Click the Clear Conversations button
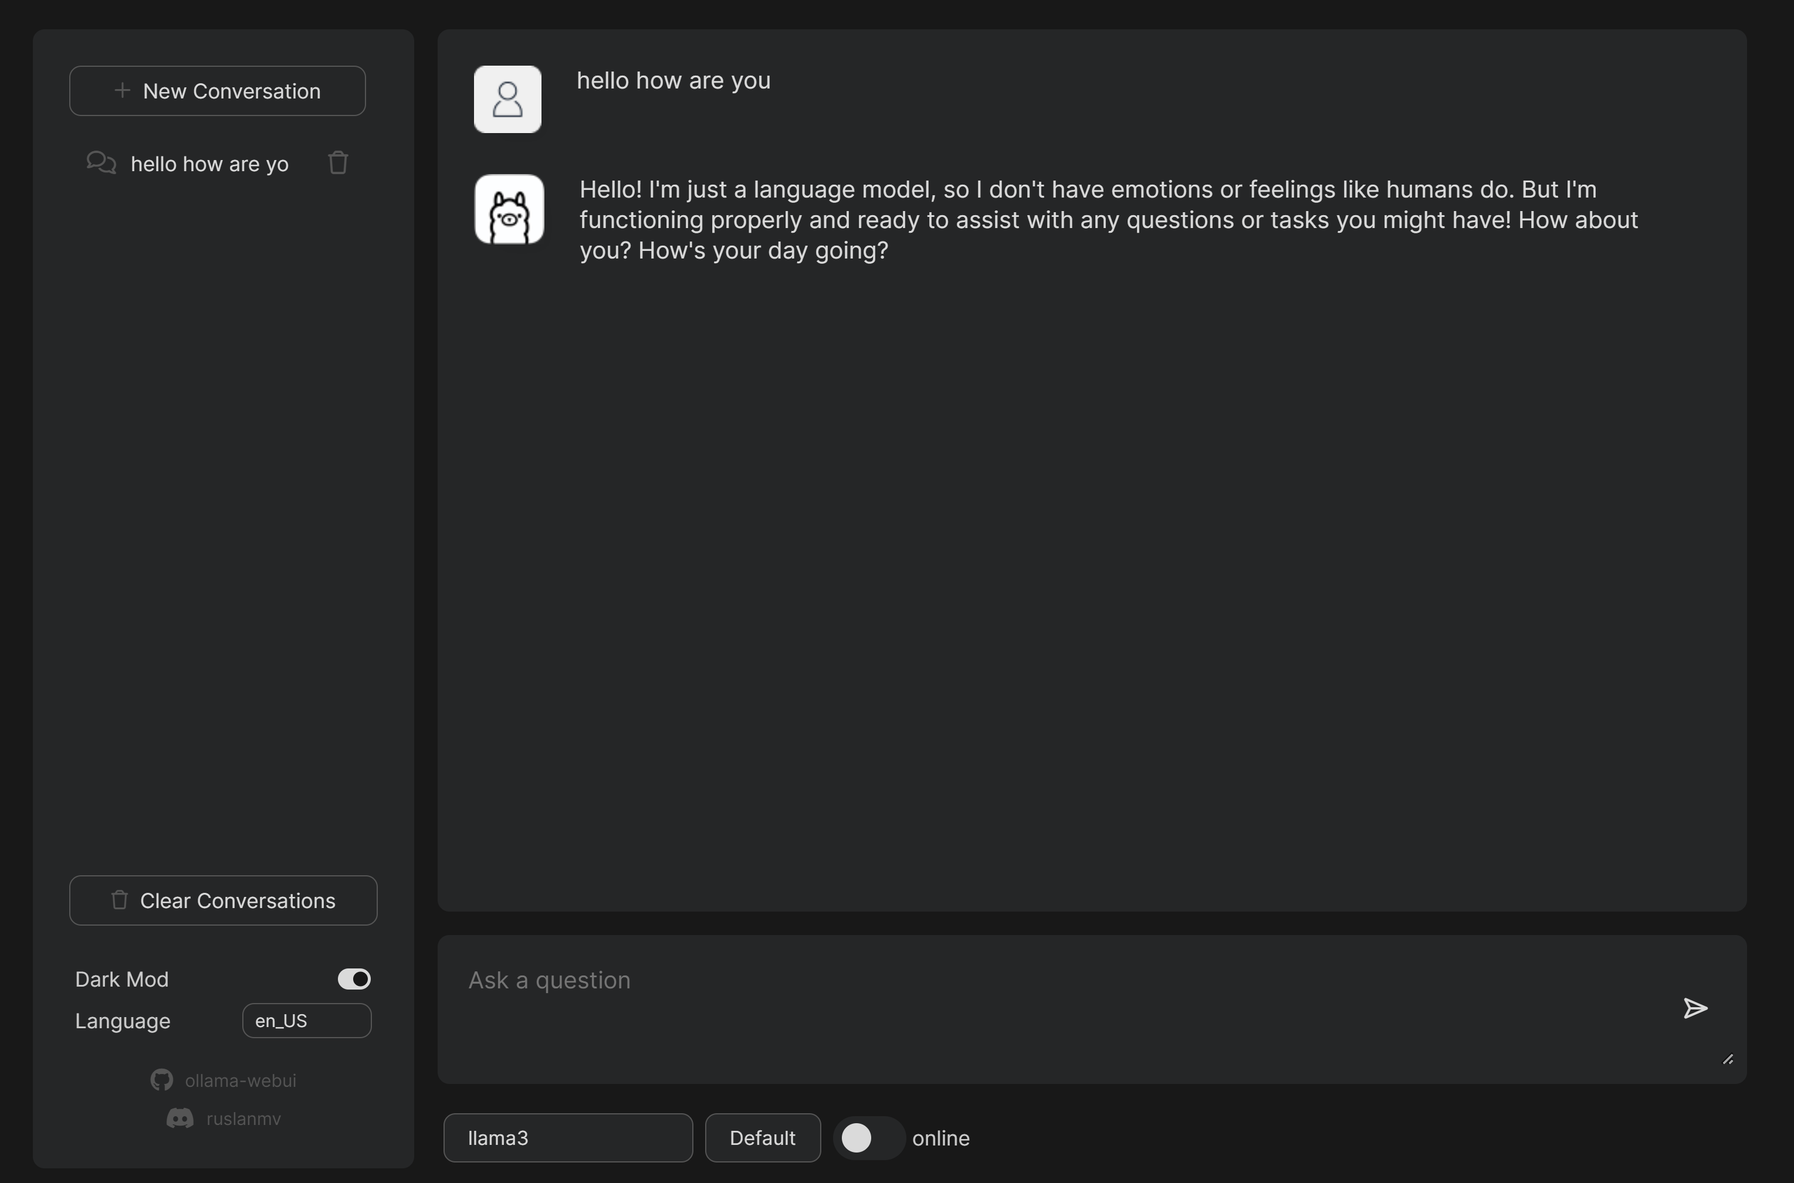Image resolution: width=1794 pixels, height=1183 pixels. pyautogui.click(x=224, y=900)
